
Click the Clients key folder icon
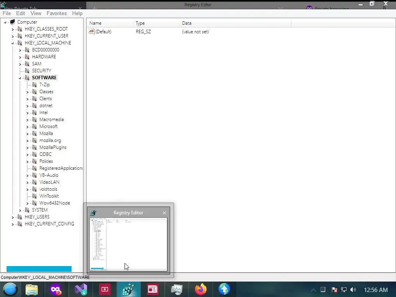34,99
